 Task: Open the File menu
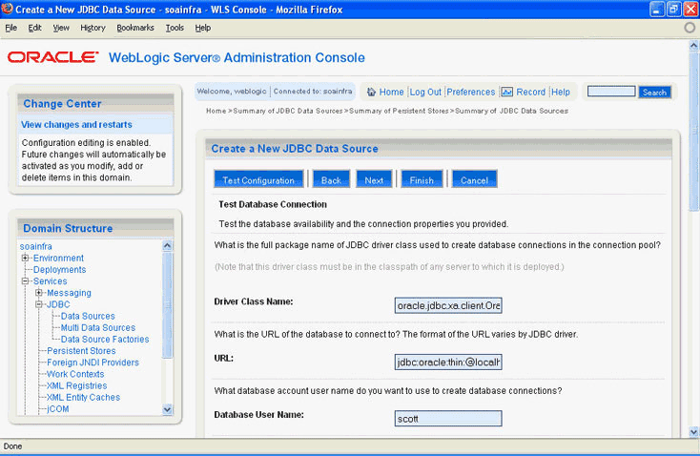pos(11,28)
